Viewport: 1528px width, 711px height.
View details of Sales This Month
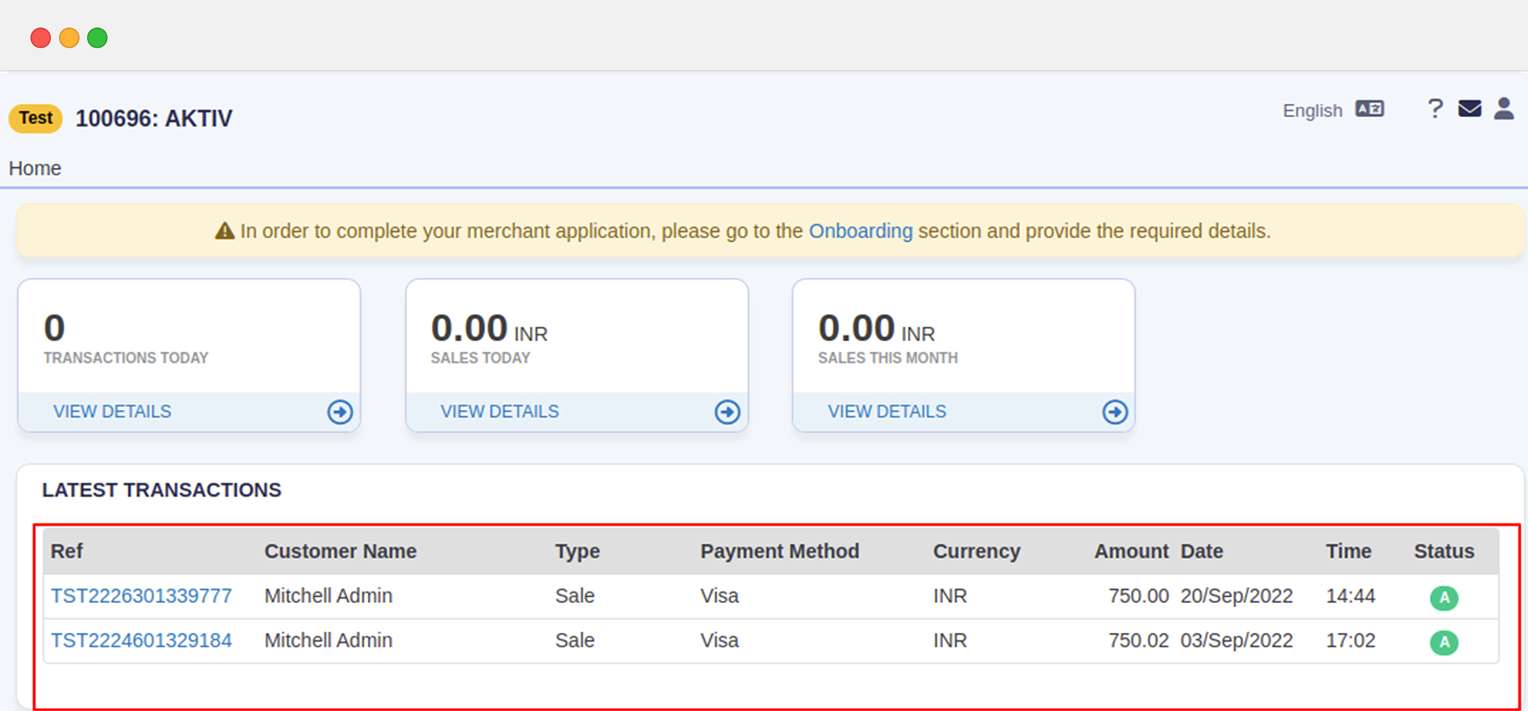(x=887, y=411)
